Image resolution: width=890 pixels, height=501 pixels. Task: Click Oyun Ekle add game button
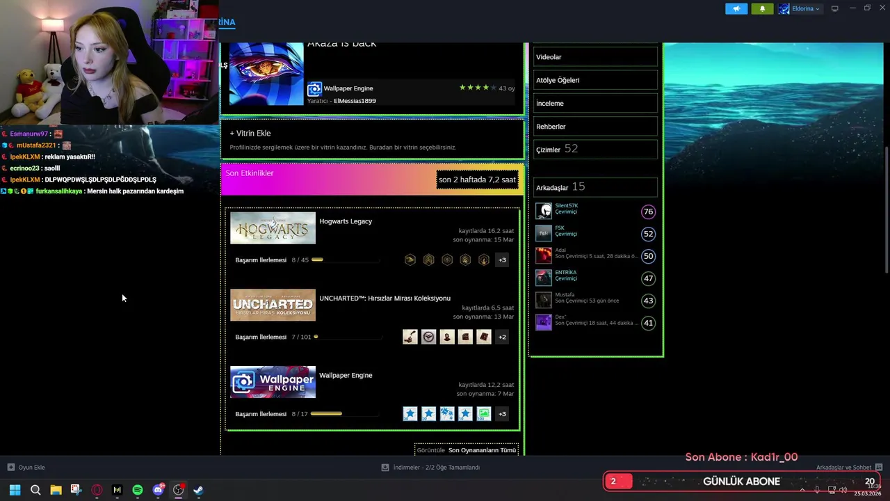tap(26, 468)
